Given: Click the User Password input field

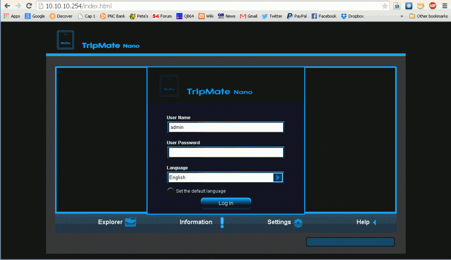Looking at the screenshot, I should coord(226,152).
